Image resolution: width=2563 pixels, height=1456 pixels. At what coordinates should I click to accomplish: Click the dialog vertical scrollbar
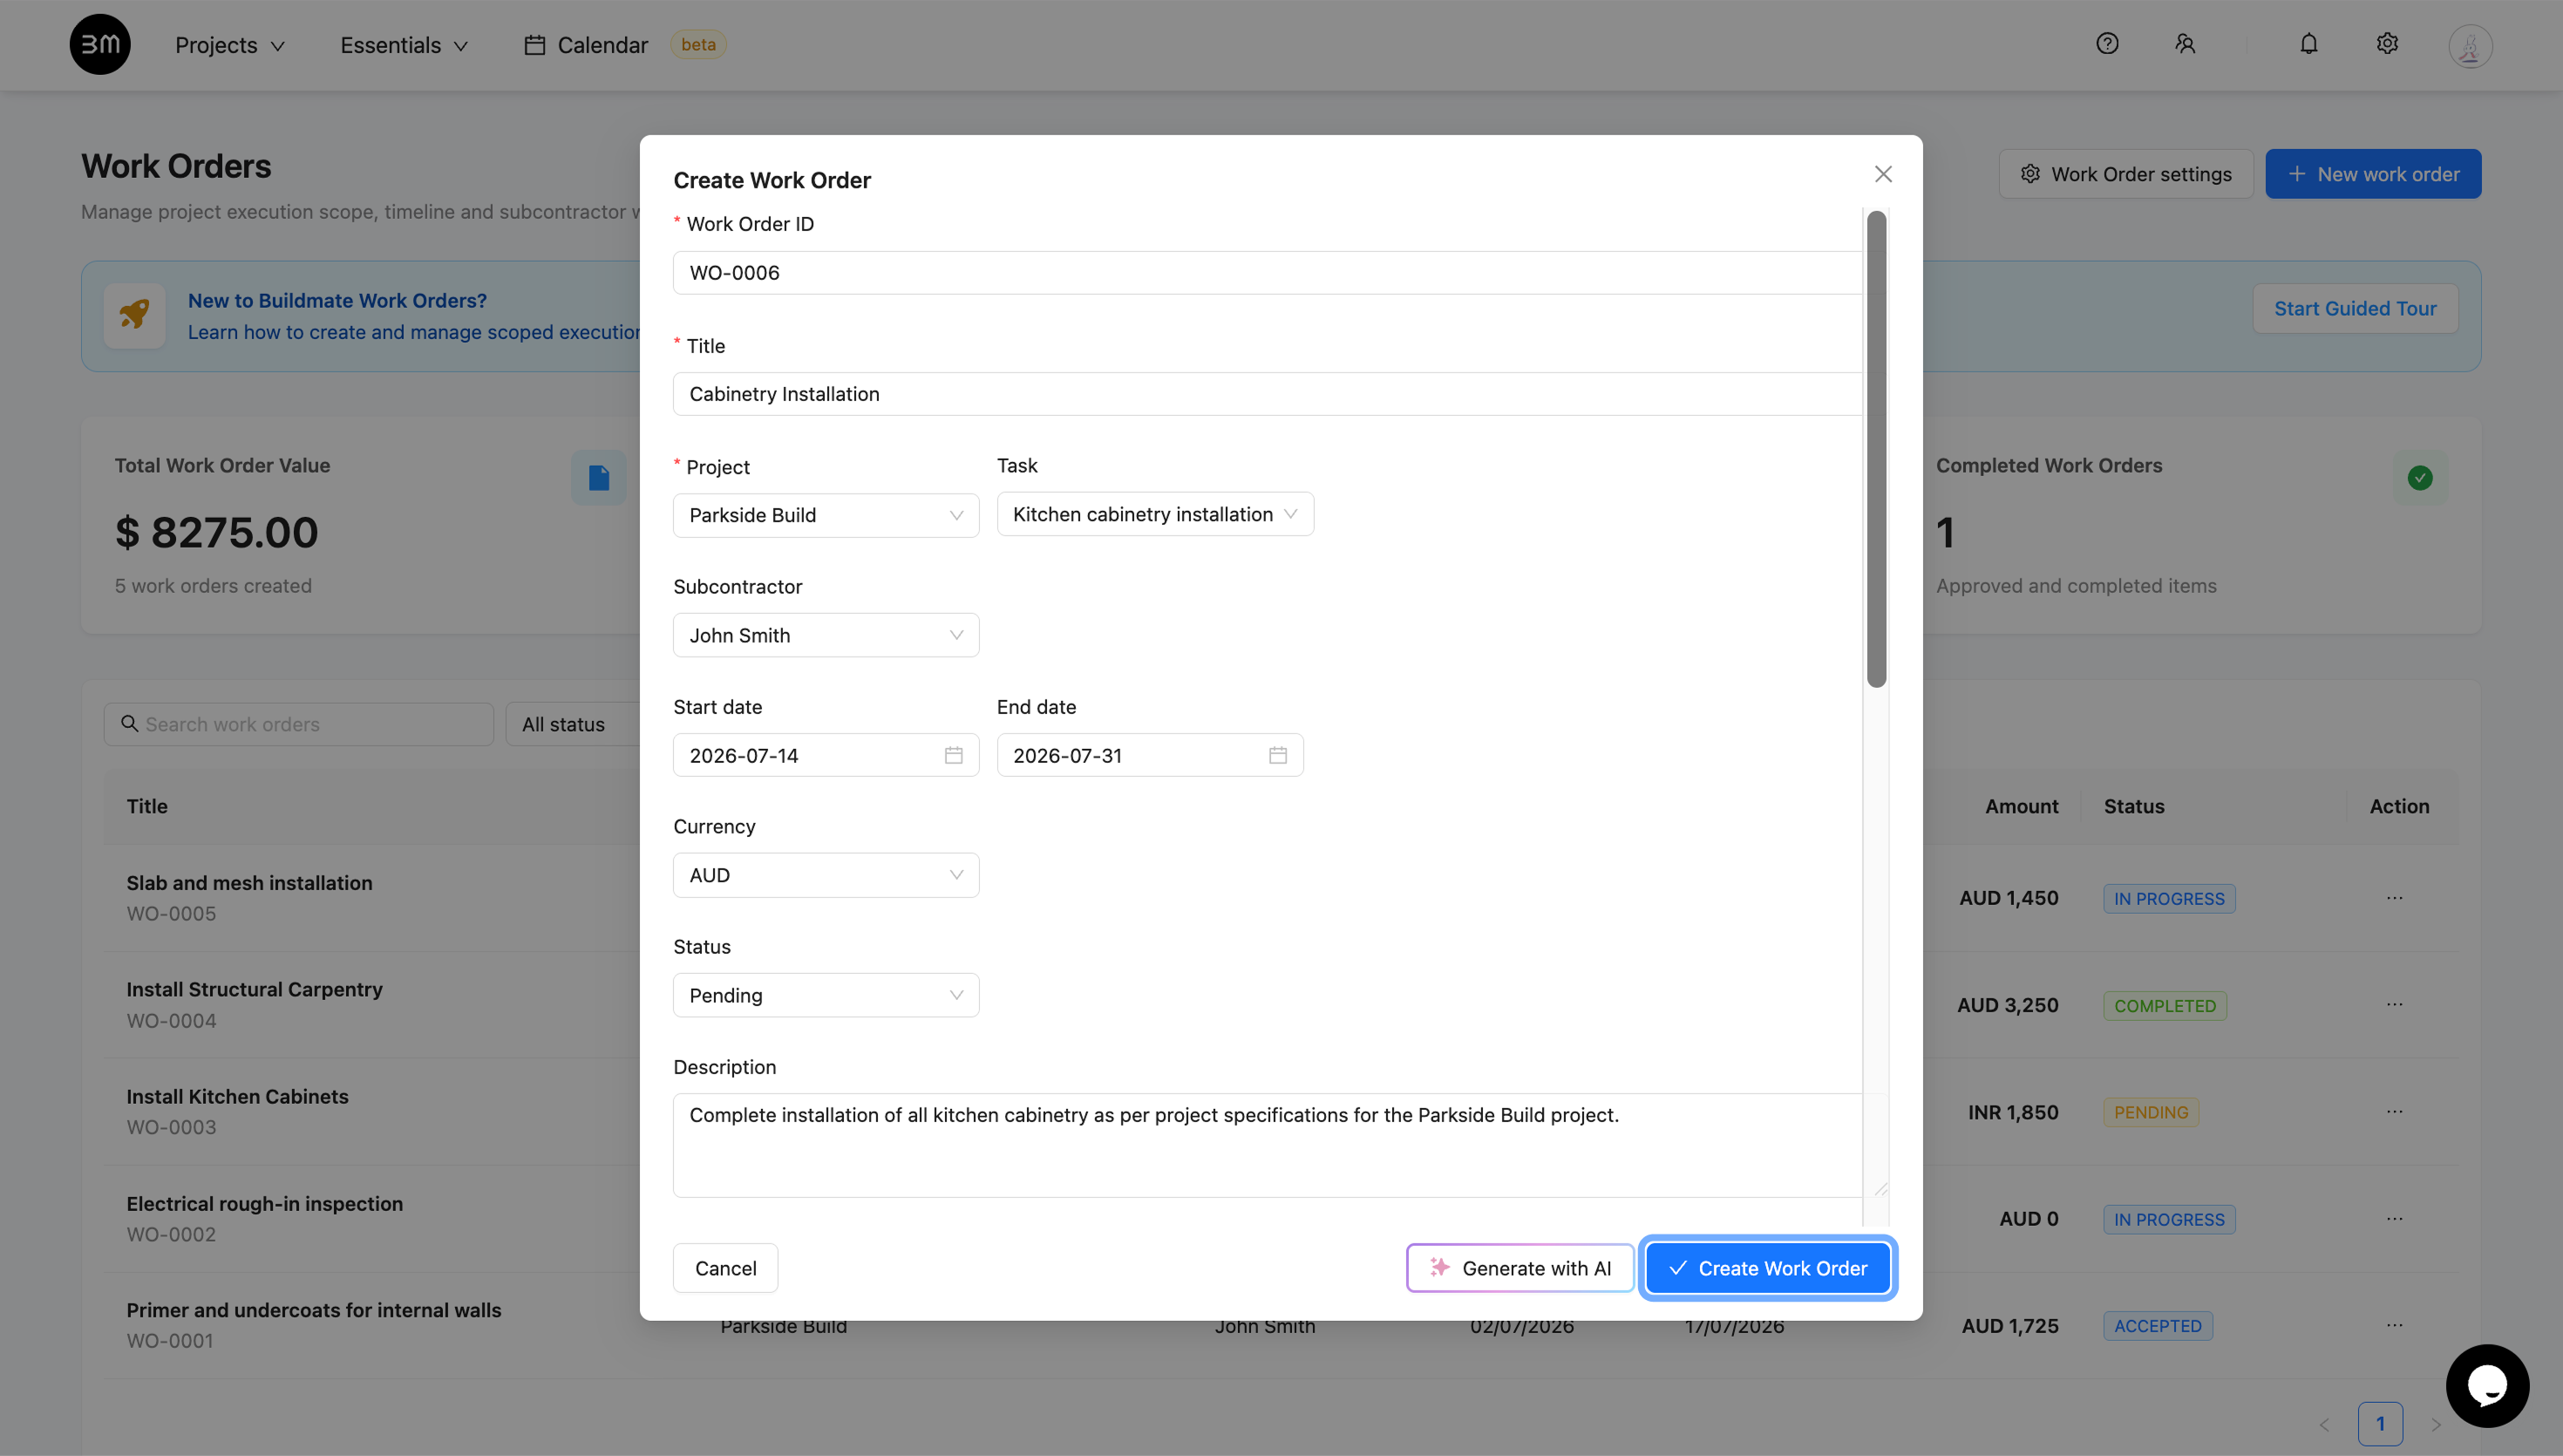click(1876, 449)
